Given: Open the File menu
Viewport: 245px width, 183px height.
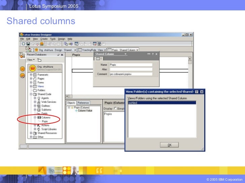Looking at the screenshot, I should point(22,39).
